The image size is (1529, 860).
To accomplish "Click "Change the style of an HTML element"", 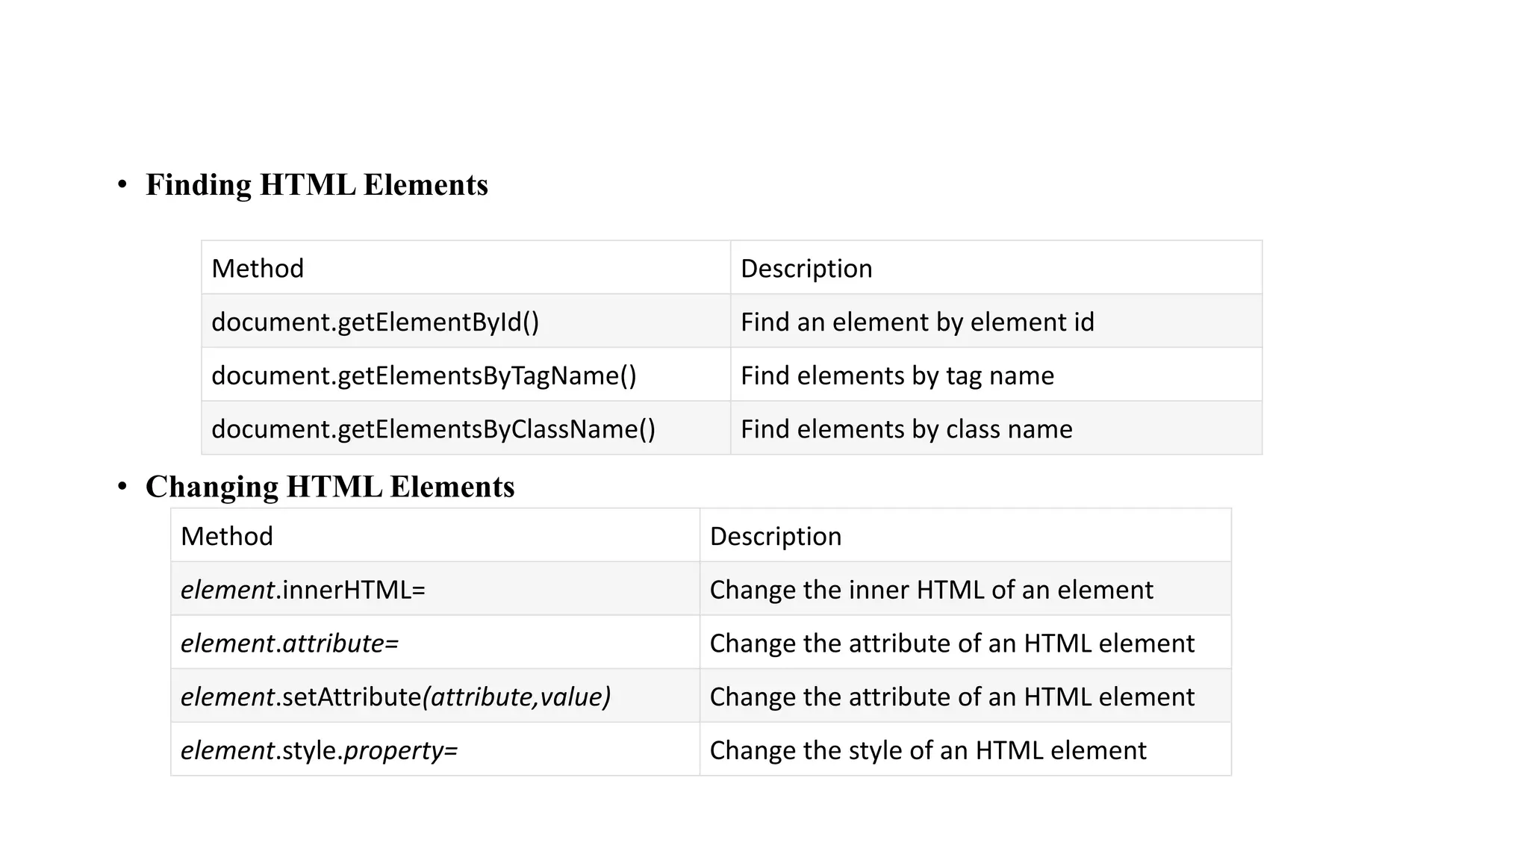I will 927,750.
